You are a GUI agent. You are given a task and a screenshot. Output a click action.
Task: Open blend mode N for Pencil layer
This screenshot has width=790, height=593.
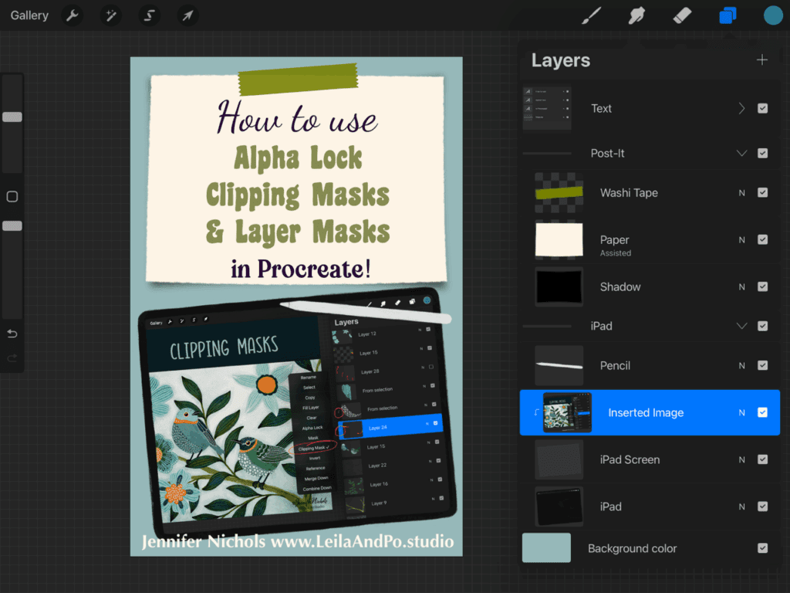(741, 365)
